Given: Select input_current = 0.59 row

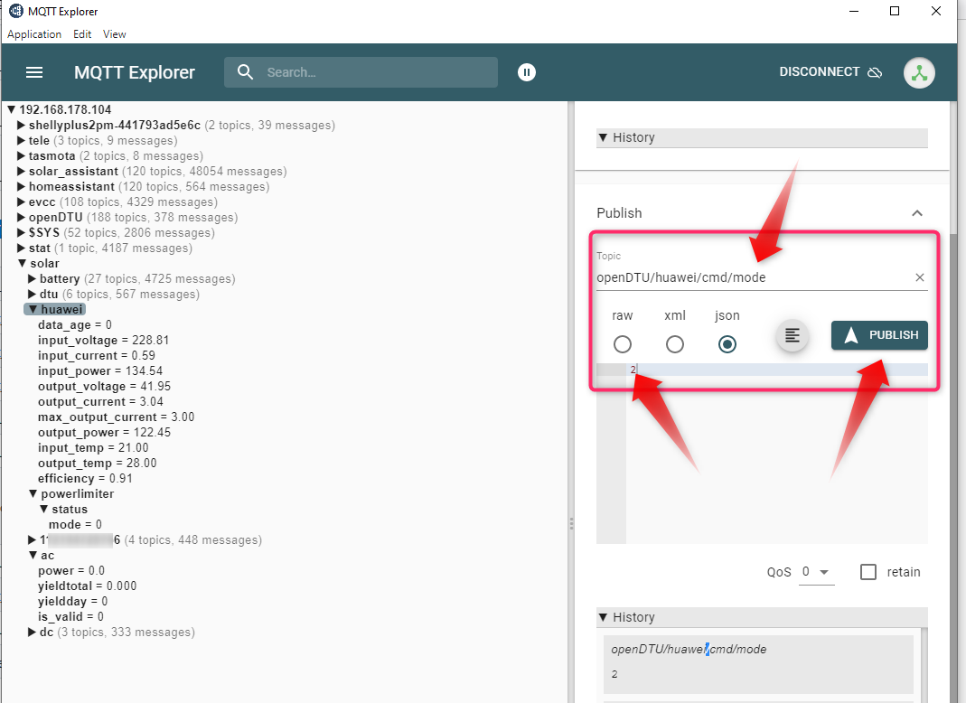Looking at the screenshot, I should point(97,355).
